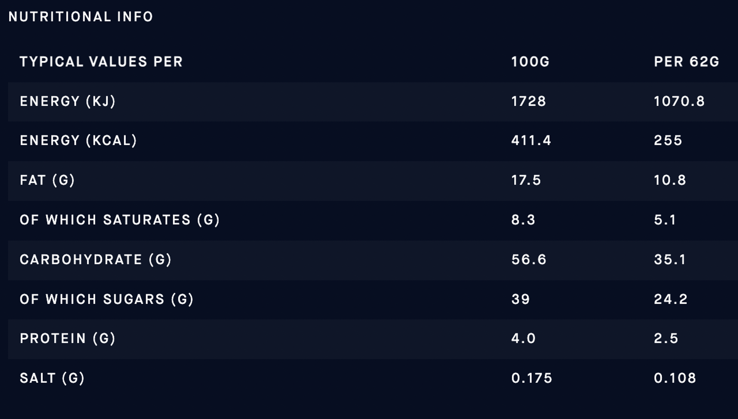The width and height of the screenshot is (738, 419).
Task: Click the 8.3 saturates value
Action: (523, 220)
